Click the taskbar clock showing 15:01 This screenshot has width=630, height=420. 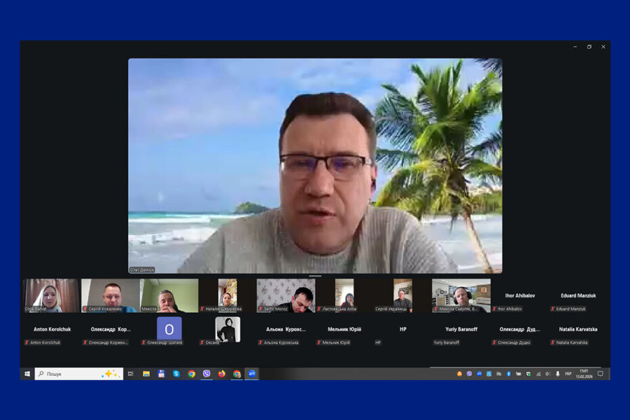point(583,373)
